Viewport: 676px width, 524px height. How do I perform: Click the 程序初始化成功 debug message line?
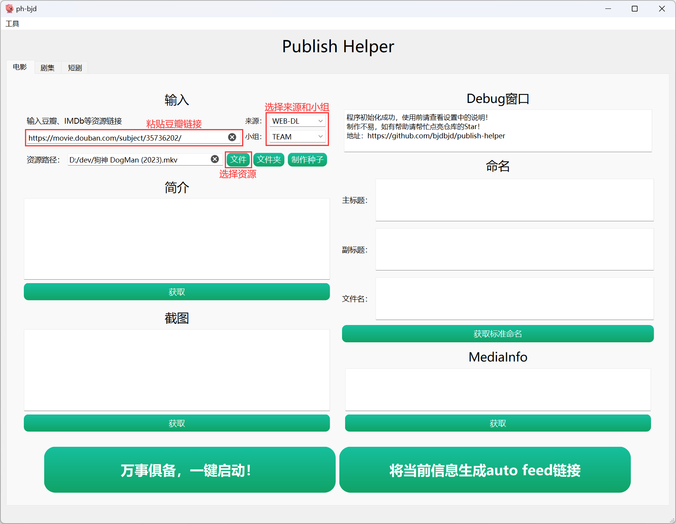pyautogui.click(x=417, y=118)
